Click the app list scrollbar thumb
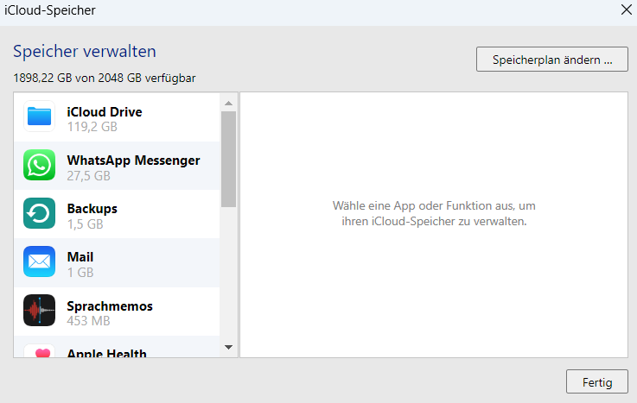 coord(229,159)
